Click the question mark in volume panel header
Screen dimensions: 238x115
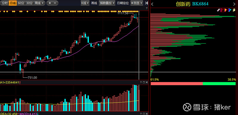tap(141, 82)
